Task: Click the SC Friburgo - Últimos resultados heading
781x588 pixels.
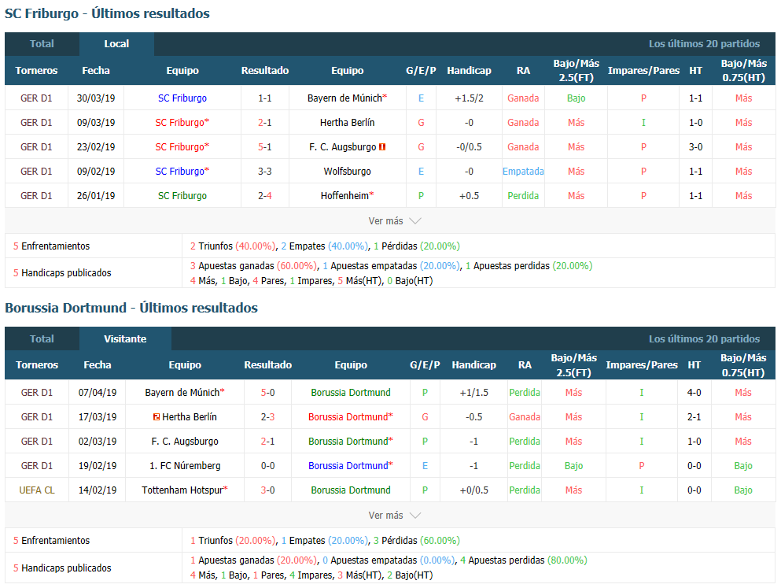Action: (x=107, y=13)
